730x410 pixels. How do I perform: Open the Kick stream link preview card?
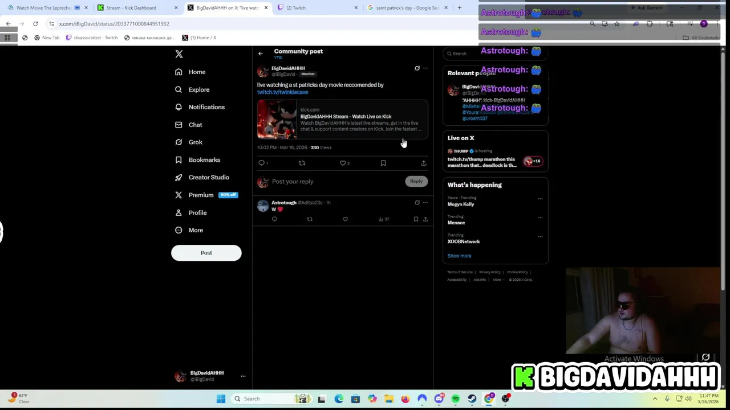342,120
